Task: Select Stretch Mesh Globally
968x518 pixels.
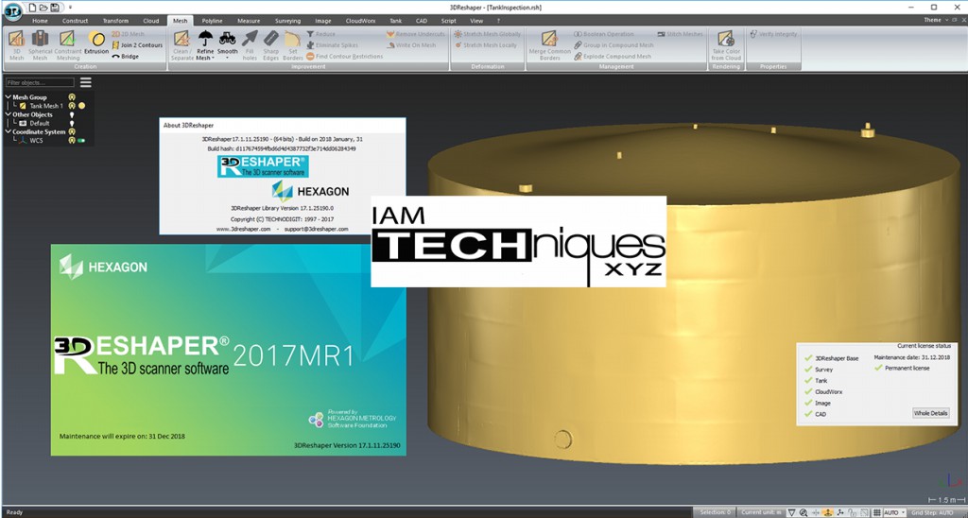Action: click(x=488, y=34)
